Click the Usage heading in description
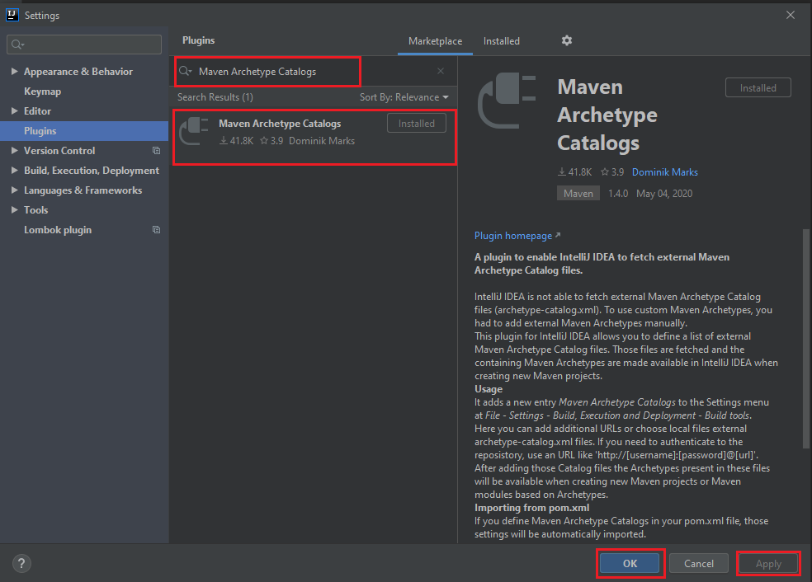 click(x=489, y=389)
